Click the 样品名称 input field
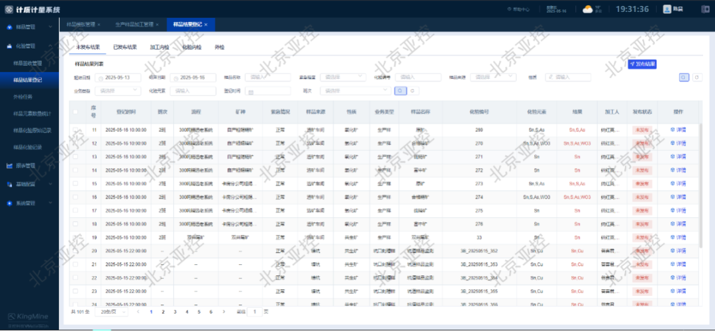This screenshot has width=715, height=331. tap(267, 77)
